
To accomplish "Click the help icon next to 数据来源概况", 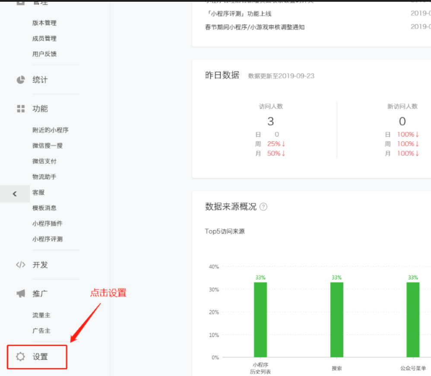I will pos(263,207).
